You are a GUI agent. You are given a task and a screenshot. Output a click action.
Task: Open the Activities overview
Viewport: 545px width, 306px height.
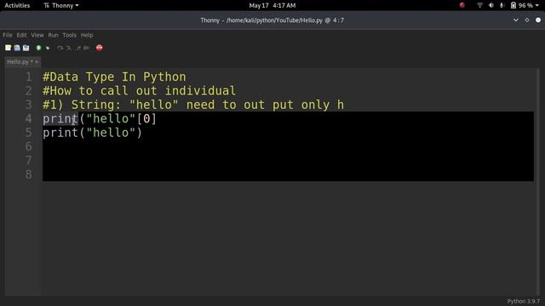point(17,6)
